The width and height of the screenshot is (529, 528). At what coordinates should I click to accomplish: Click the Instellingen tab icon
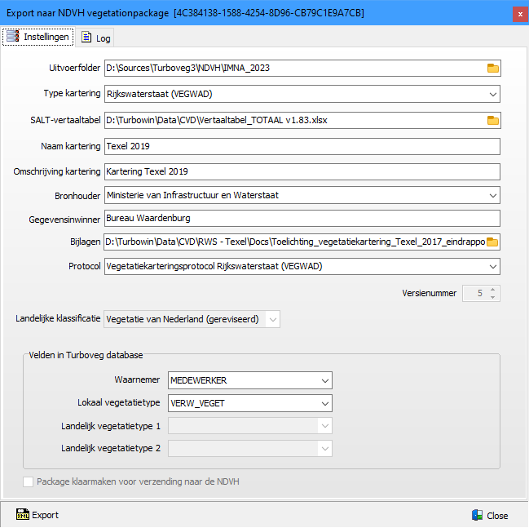click(x=13, y=37)
